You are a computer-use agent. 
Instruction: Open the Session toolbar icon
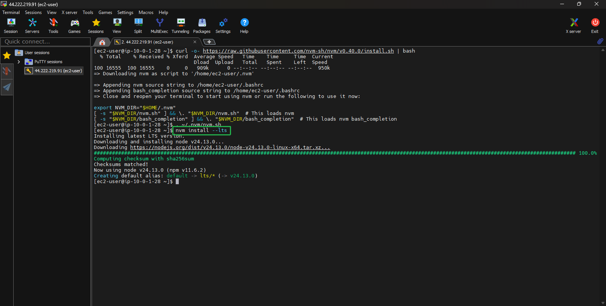(11, 26)
